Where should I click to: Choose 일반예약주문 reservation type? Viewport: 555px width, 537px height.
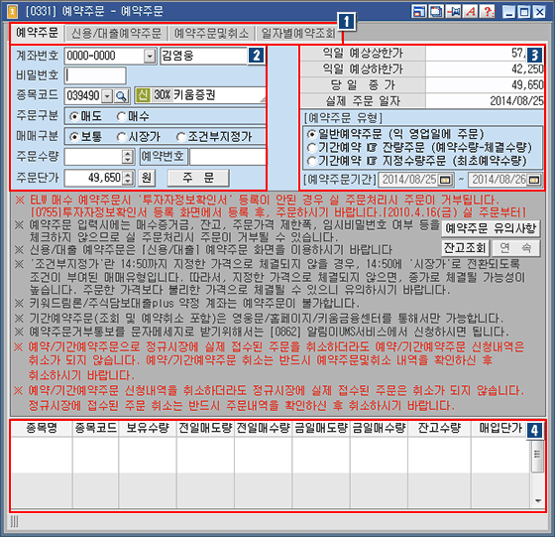311,134
